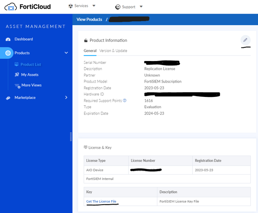The image size is (258, 213).
Task: Click View Products breadcrumb link
Action: click(89, 19)
